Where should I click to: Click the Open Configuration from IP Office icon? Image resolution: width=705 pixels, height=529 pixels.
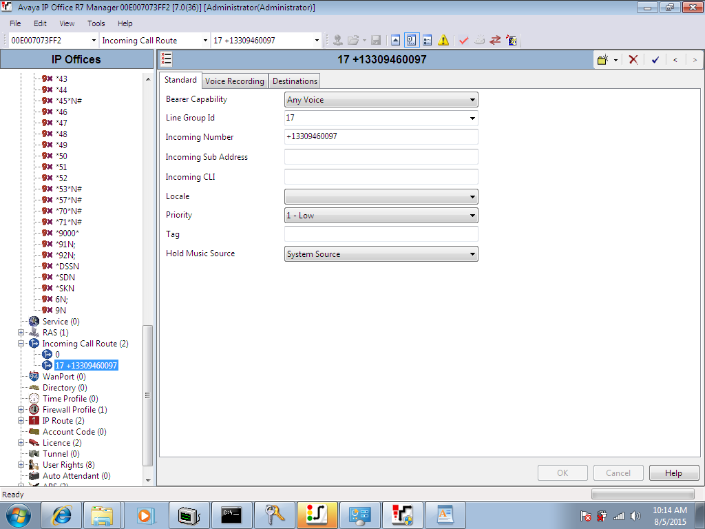pyautogui.click(x=337, y=41)
